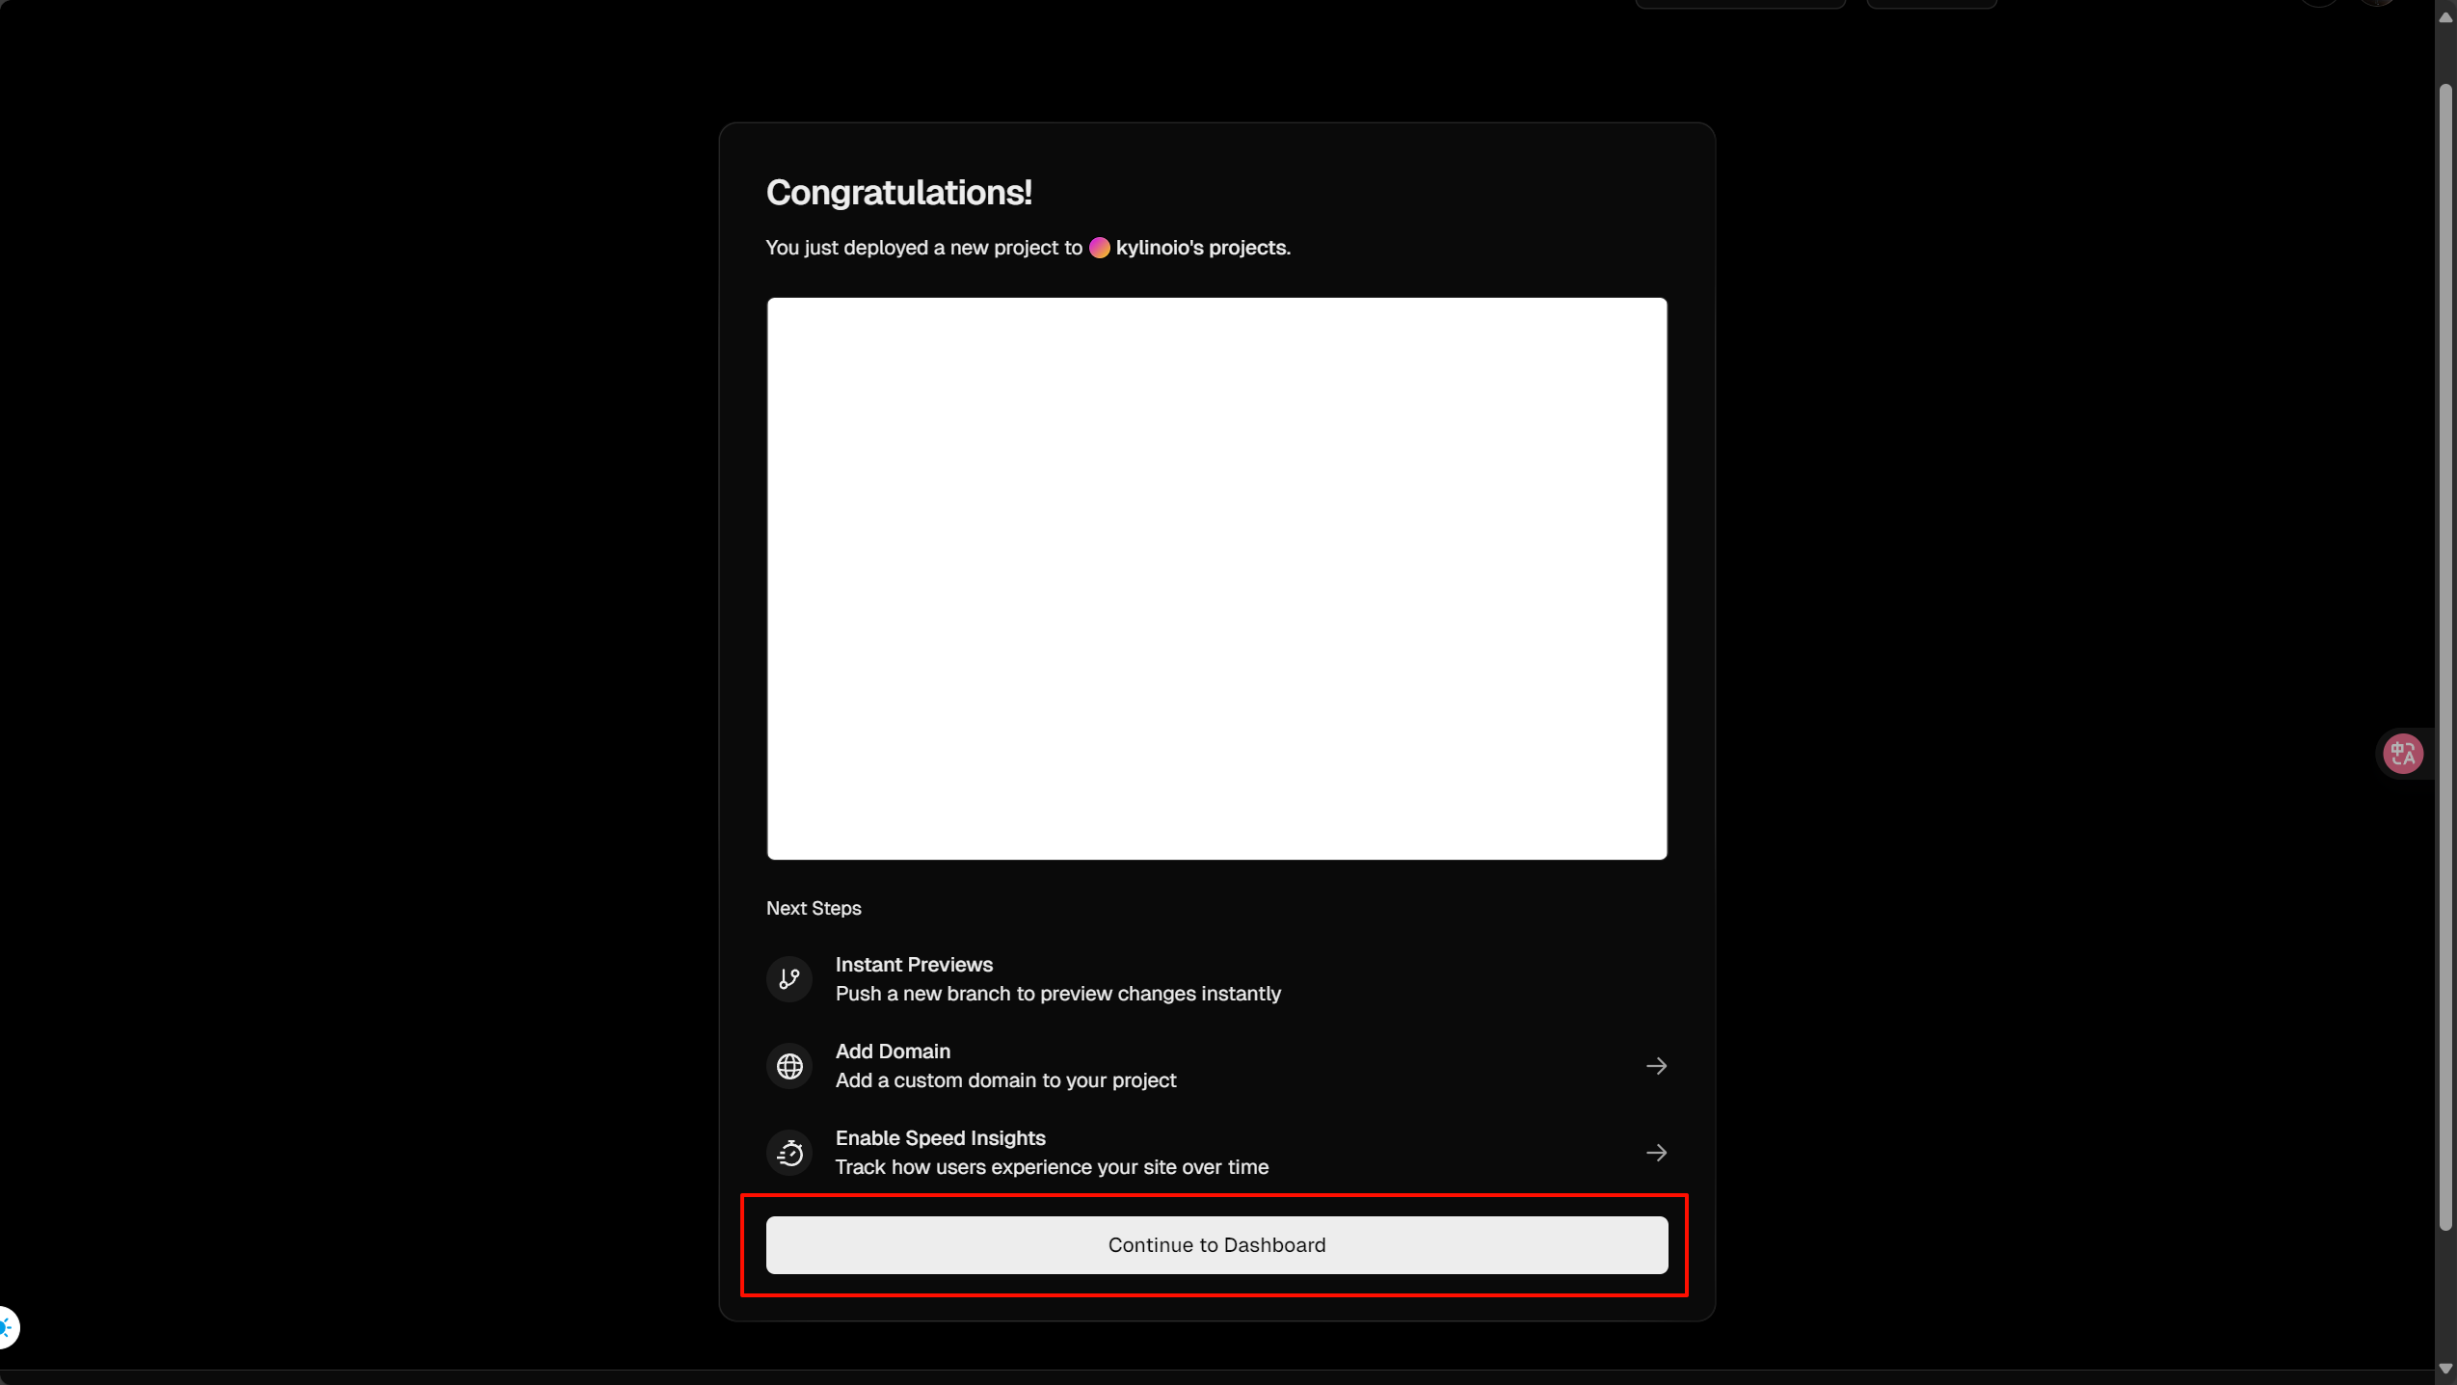Select Enable Speed Insights title text
The width and height of the screenshot is (2457, 1385).
pos(940,1138)
